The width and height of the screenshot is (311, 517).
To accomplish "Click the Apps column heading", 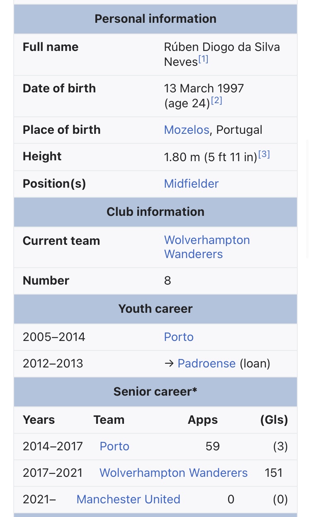I will pos(203,420).
